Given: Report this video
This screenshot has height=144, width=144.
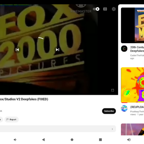Looking at the screenshot, I should click(x=12, y=120).
